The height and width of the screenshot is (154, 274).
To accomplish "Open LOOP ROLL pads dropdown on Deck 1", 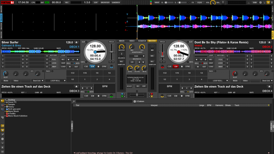I will pos(55,81).
